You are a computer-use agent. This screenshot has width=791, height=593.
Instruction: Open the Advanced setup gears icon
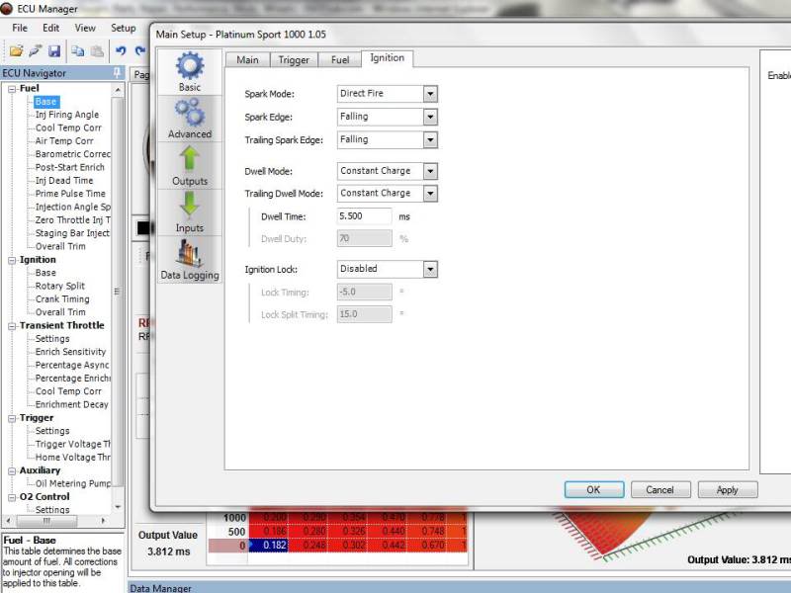(x=190, y=119)
